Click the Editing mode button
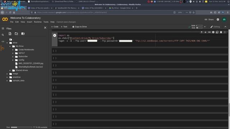This screenshot has height=129, width=230. [x=215, y=27]
